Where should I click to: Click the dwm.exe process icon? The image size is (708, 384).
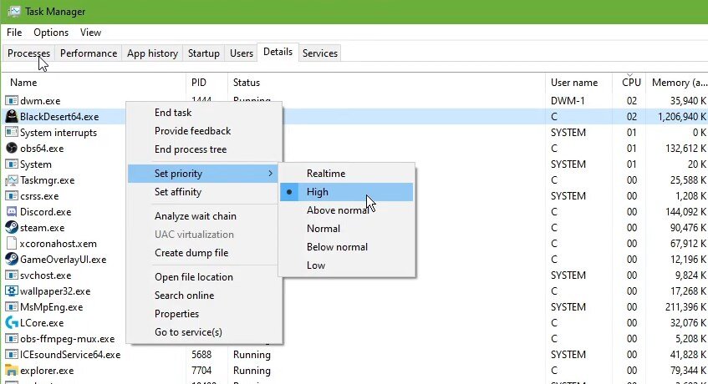click(12, 100)
